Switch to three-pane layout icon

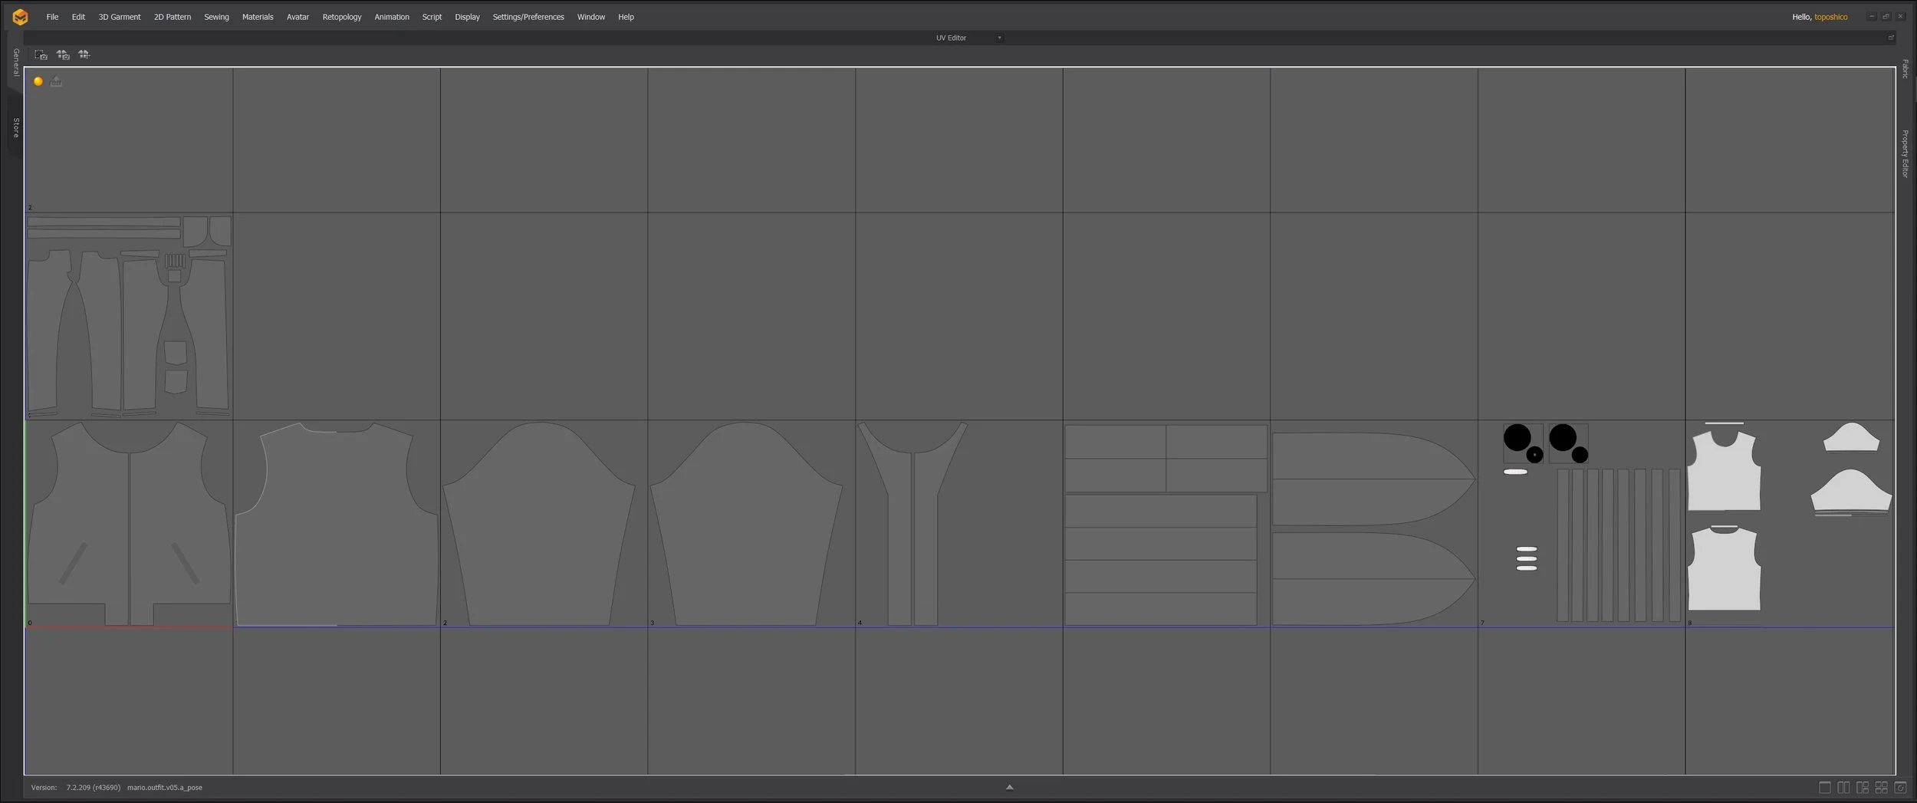(1863, 788)
